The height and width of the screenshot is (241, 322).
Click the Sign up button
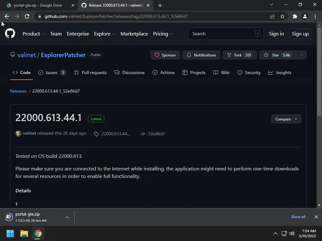(x=300, y=34)
